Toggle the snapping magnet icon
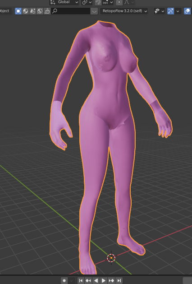Image resolution: width=192 pixels, height=284 pixels. (x=98, y=2)
